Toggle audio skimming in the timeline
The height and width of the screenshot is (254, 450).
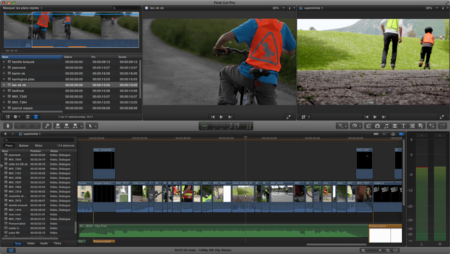click(x=384, y=134)
